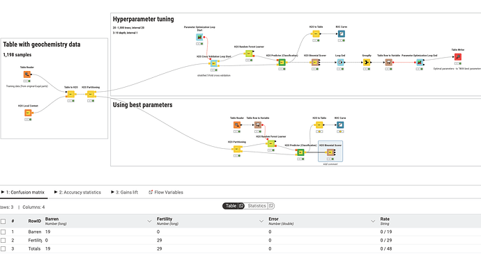Screen dimensions: 481x263
Task: Select the Table view button
Action: [234, 206]
